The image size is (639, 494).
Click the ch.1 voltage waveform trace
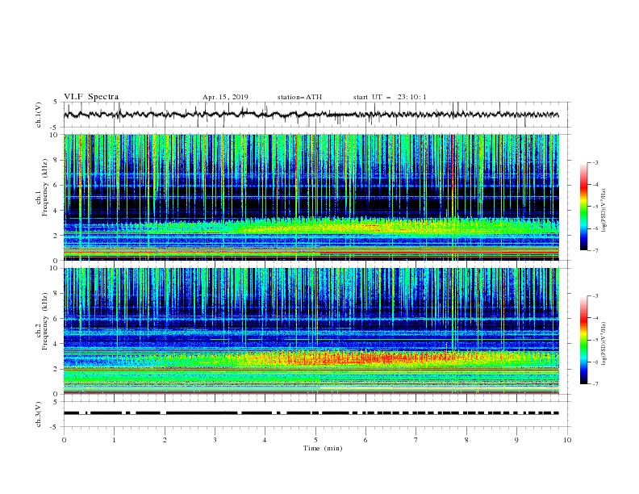pyautogui.click(x=311, y=115)
